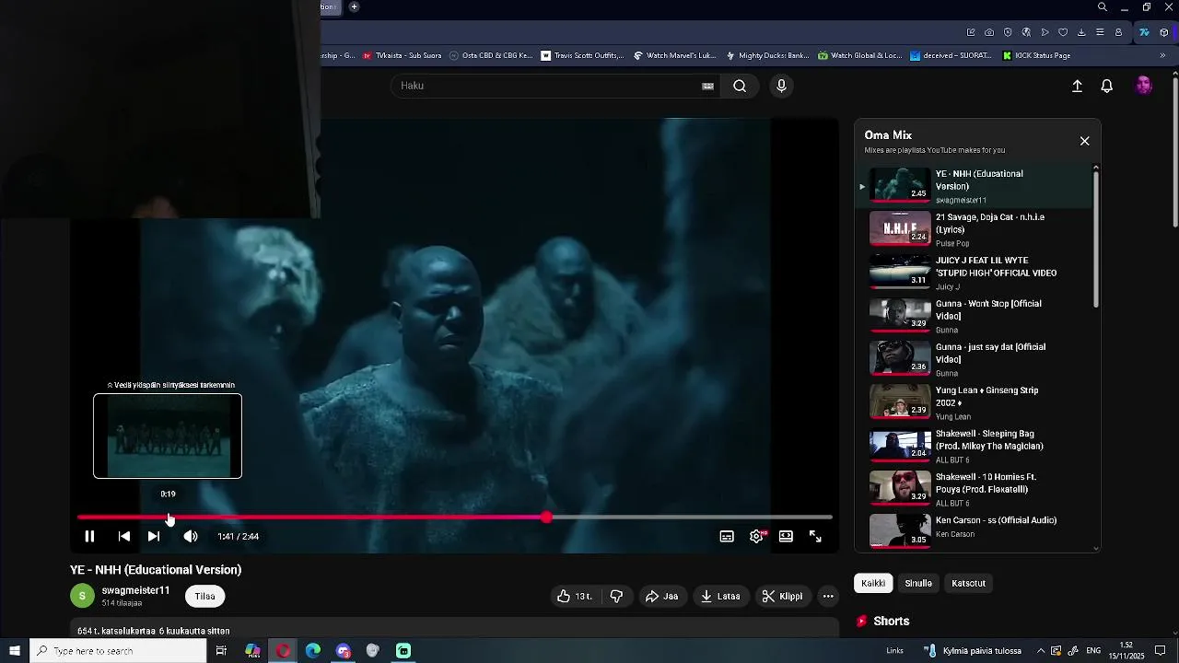The image size is (1179, 663).
Task: Switch to theater mode view
Action: (786, 536)
